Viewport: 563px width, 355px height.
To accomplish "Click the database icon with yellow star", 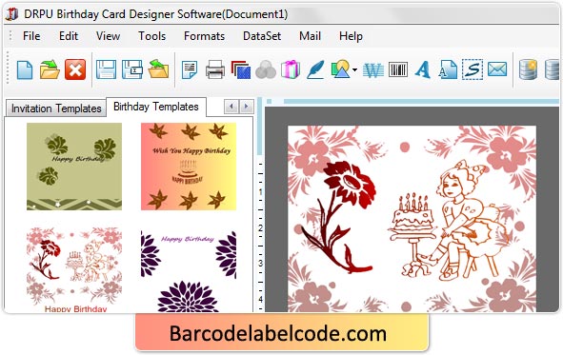I will pyautogui.click(x=528, y=69).
